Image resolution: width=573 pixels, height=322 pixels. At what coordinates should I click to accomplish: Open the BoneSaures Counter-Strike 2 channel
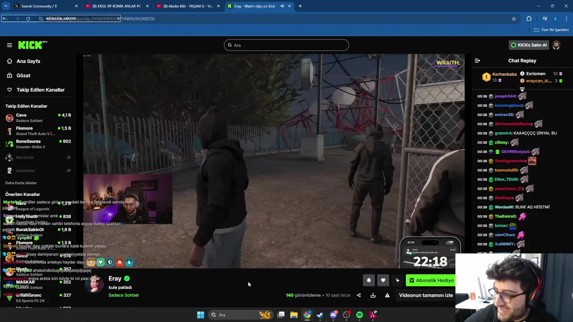[x=38, y=144]
